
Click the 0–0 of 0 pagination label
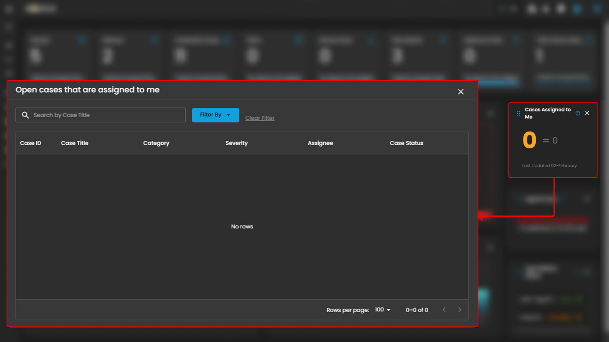[417, 310]
